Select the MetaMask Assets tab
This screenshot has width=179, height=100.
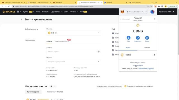[x=128, y=47]
